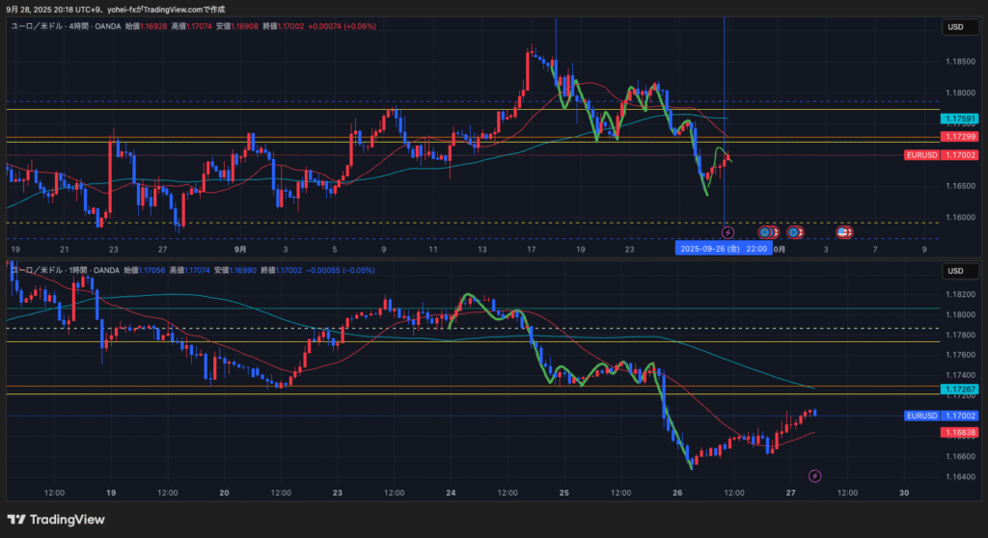Click the lightning icon on the 1-hour chart
This screenshot has height=538, width=988.
point(814,475)
